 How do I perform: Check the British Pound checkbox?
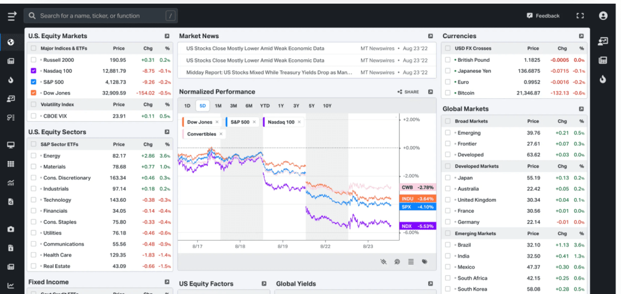point(448,60)
